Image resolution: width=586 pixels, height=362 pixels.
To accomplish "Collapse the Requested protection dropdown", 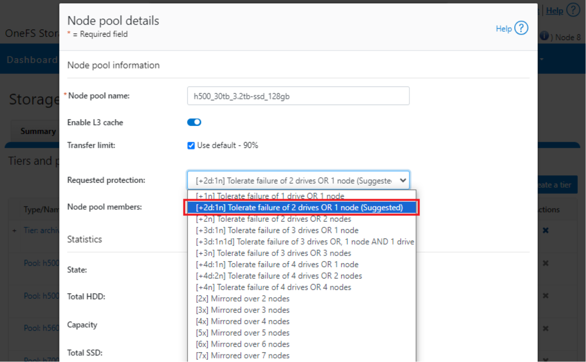I will click(298, 180).
